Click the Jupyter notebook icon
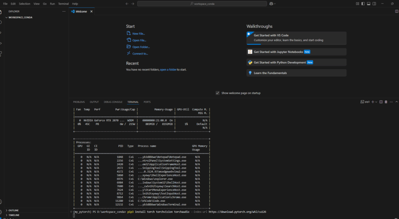The image size is (399, 219). 250,52
